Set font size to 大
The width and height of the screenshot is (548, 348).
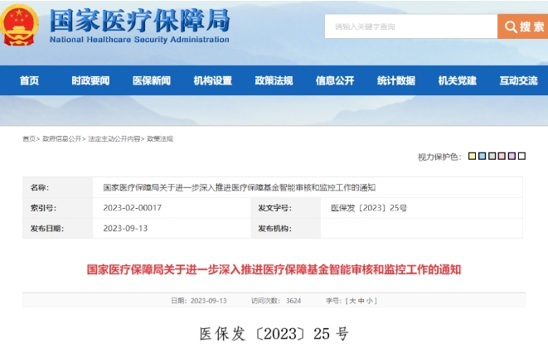point(352,301)
